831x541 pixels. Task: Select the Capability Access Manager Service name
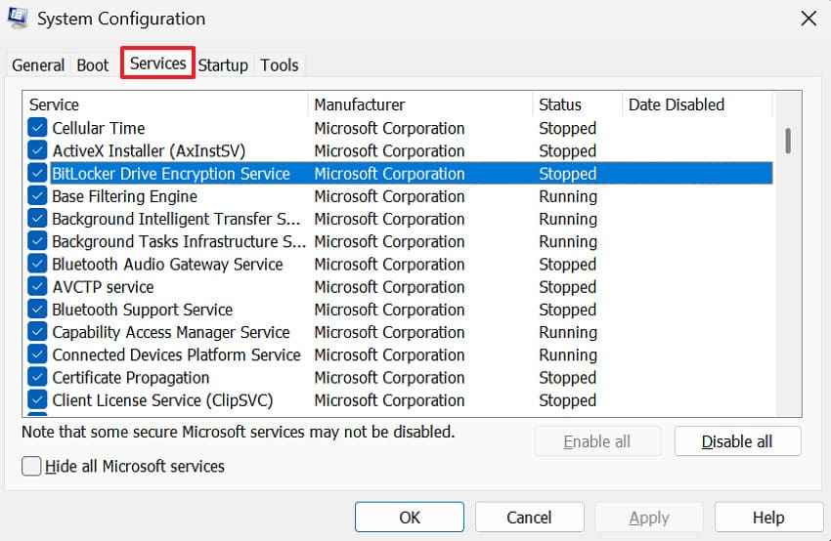point(171,332)
